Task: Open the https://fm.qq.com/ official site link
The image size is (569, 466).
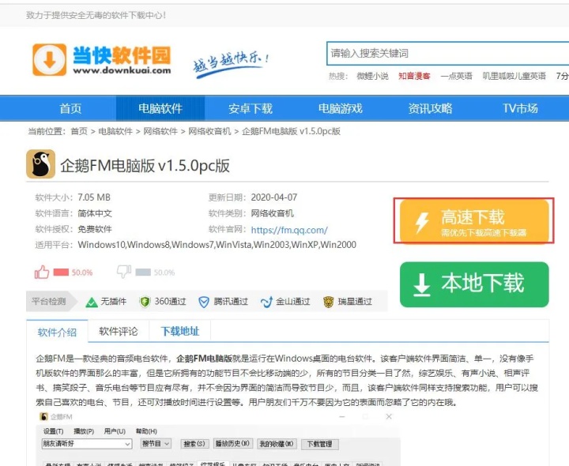Action: click(289, 230)
